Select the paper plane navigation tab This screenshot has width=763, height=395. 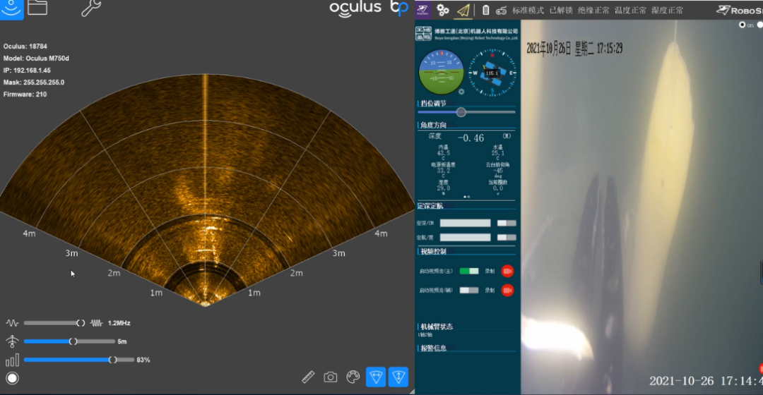[463, 10]
